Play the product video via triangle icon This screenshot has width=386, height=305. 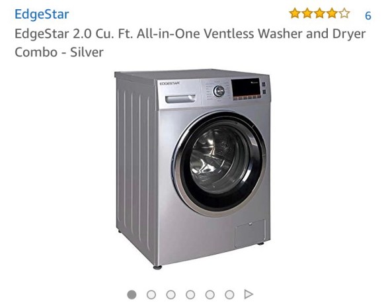(x=249, y=294)
